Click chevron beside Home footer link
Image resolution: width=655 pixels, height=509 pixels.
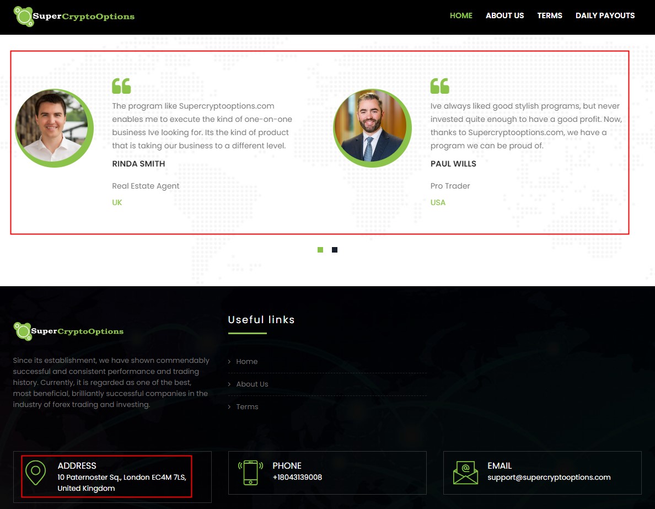pos(229,361)
